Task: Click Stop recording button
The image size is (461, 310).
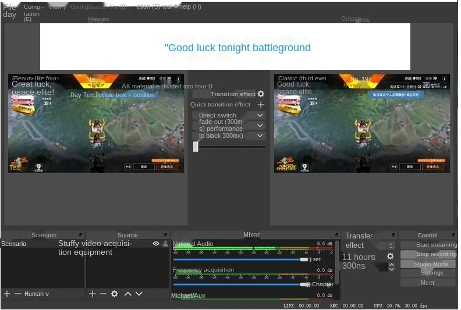Action: point(428,254)
